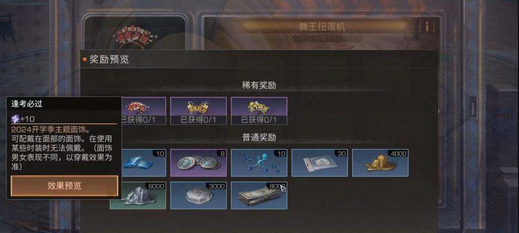Select the cash bundle reward item
Viewport: 519px width, 233px height.
259,195
